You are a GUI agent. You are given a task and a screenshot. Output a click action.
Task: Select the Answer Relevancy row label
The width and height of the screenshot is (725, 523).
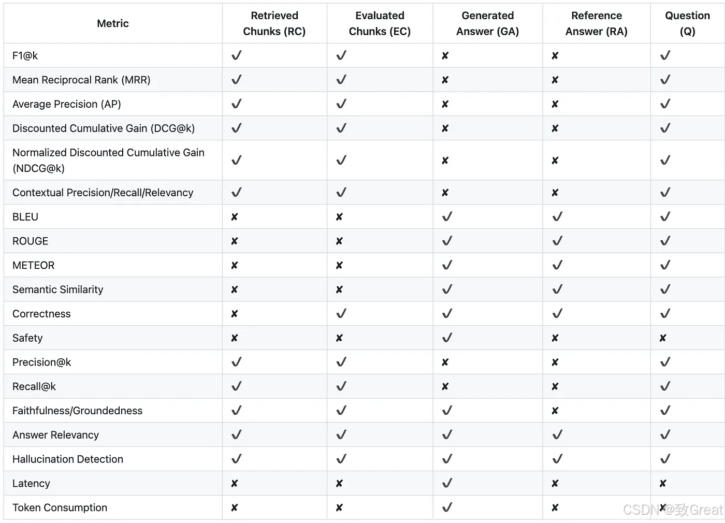tap(55, 435)
